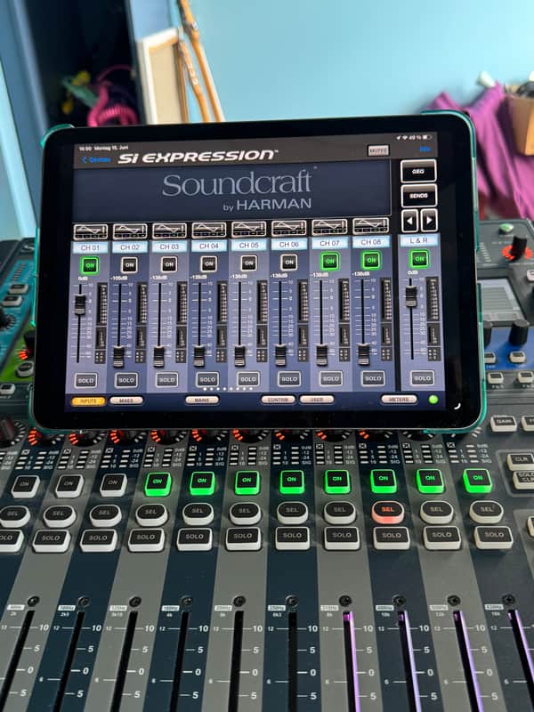The height and width of the screenshot is (712, 534).
Task: Switch on channel CH 04
Action: pos(209,263)
